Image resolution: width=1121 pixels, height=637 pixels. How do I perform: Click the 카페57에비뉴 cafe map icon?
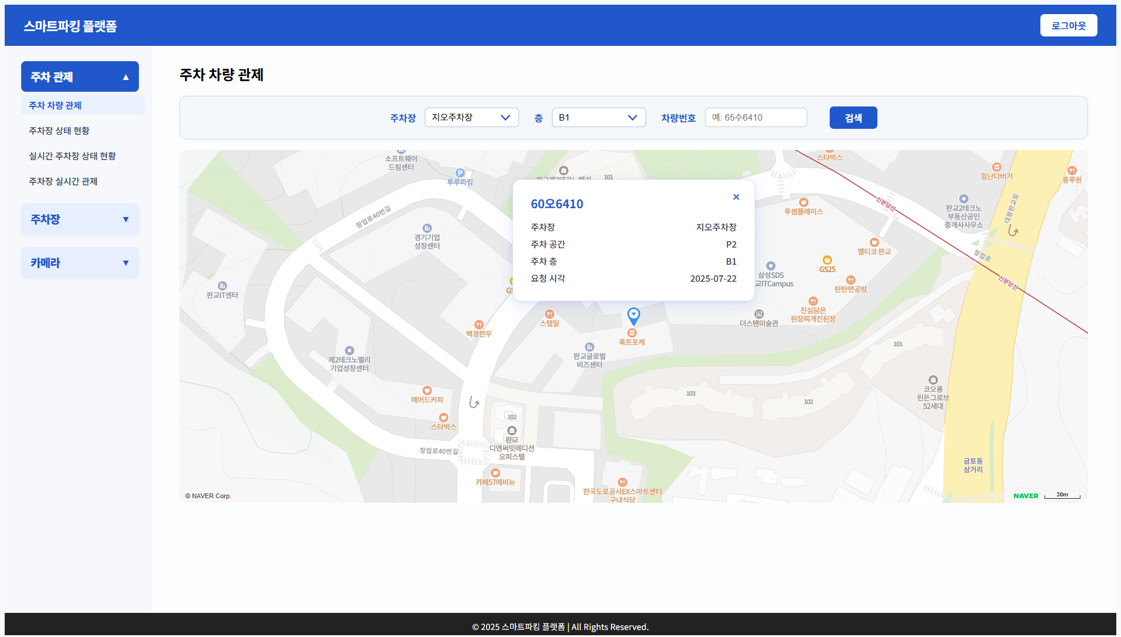tap(495, 473)
